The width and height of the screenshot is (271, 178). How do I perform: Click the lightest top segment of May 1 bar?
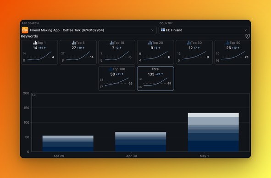pyautogui.click(x=213, y=115)
